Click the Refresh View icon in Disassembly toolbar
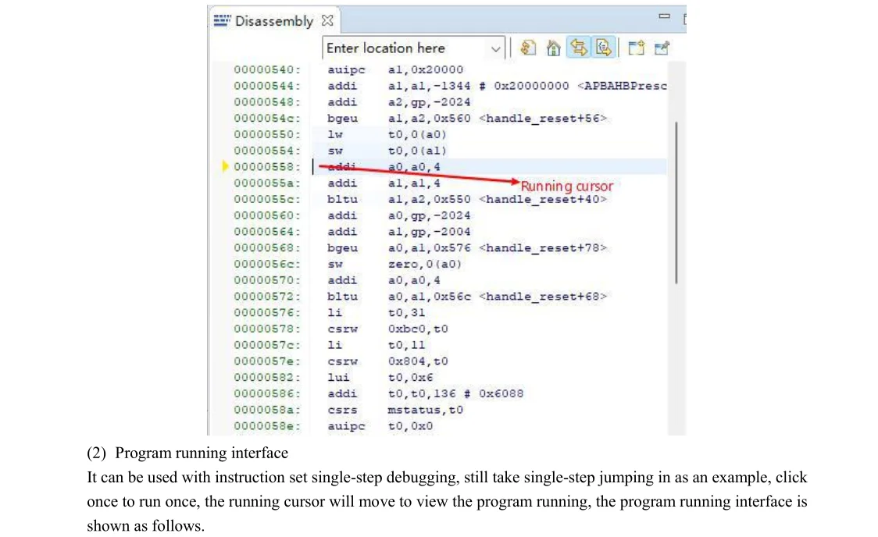878x537 pixels. tap(527, 48)
